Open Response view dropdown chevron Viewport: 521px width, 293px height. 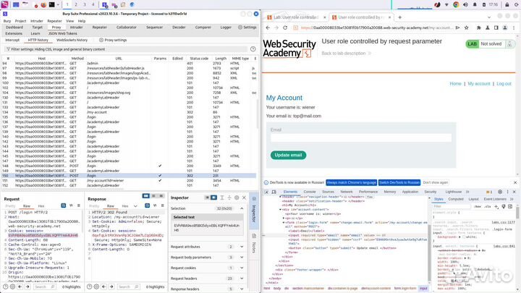(x=135, y=206)
